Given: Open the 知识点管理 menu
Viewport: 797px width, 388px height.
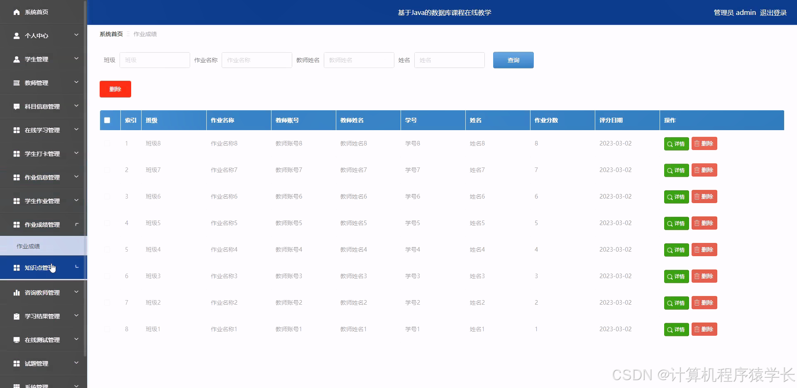Looking at the screenshot, I should tap(44, 268).
